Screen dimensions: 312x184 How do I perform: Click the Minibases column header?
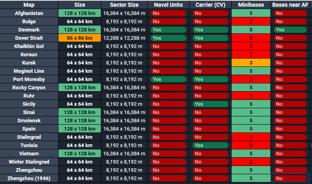[251, 5]
